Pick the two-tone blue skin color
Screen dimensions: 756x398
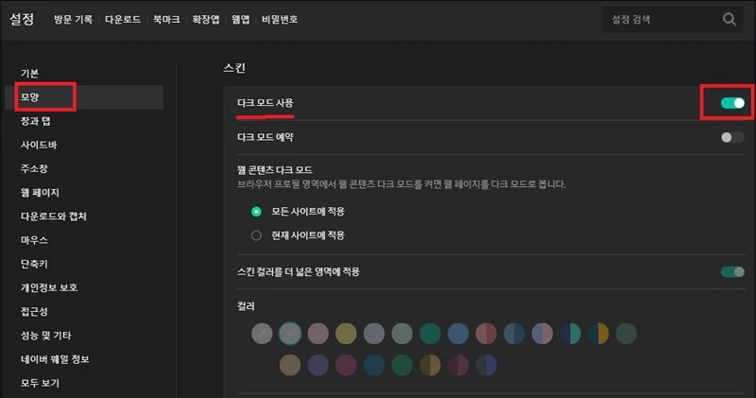514,334
